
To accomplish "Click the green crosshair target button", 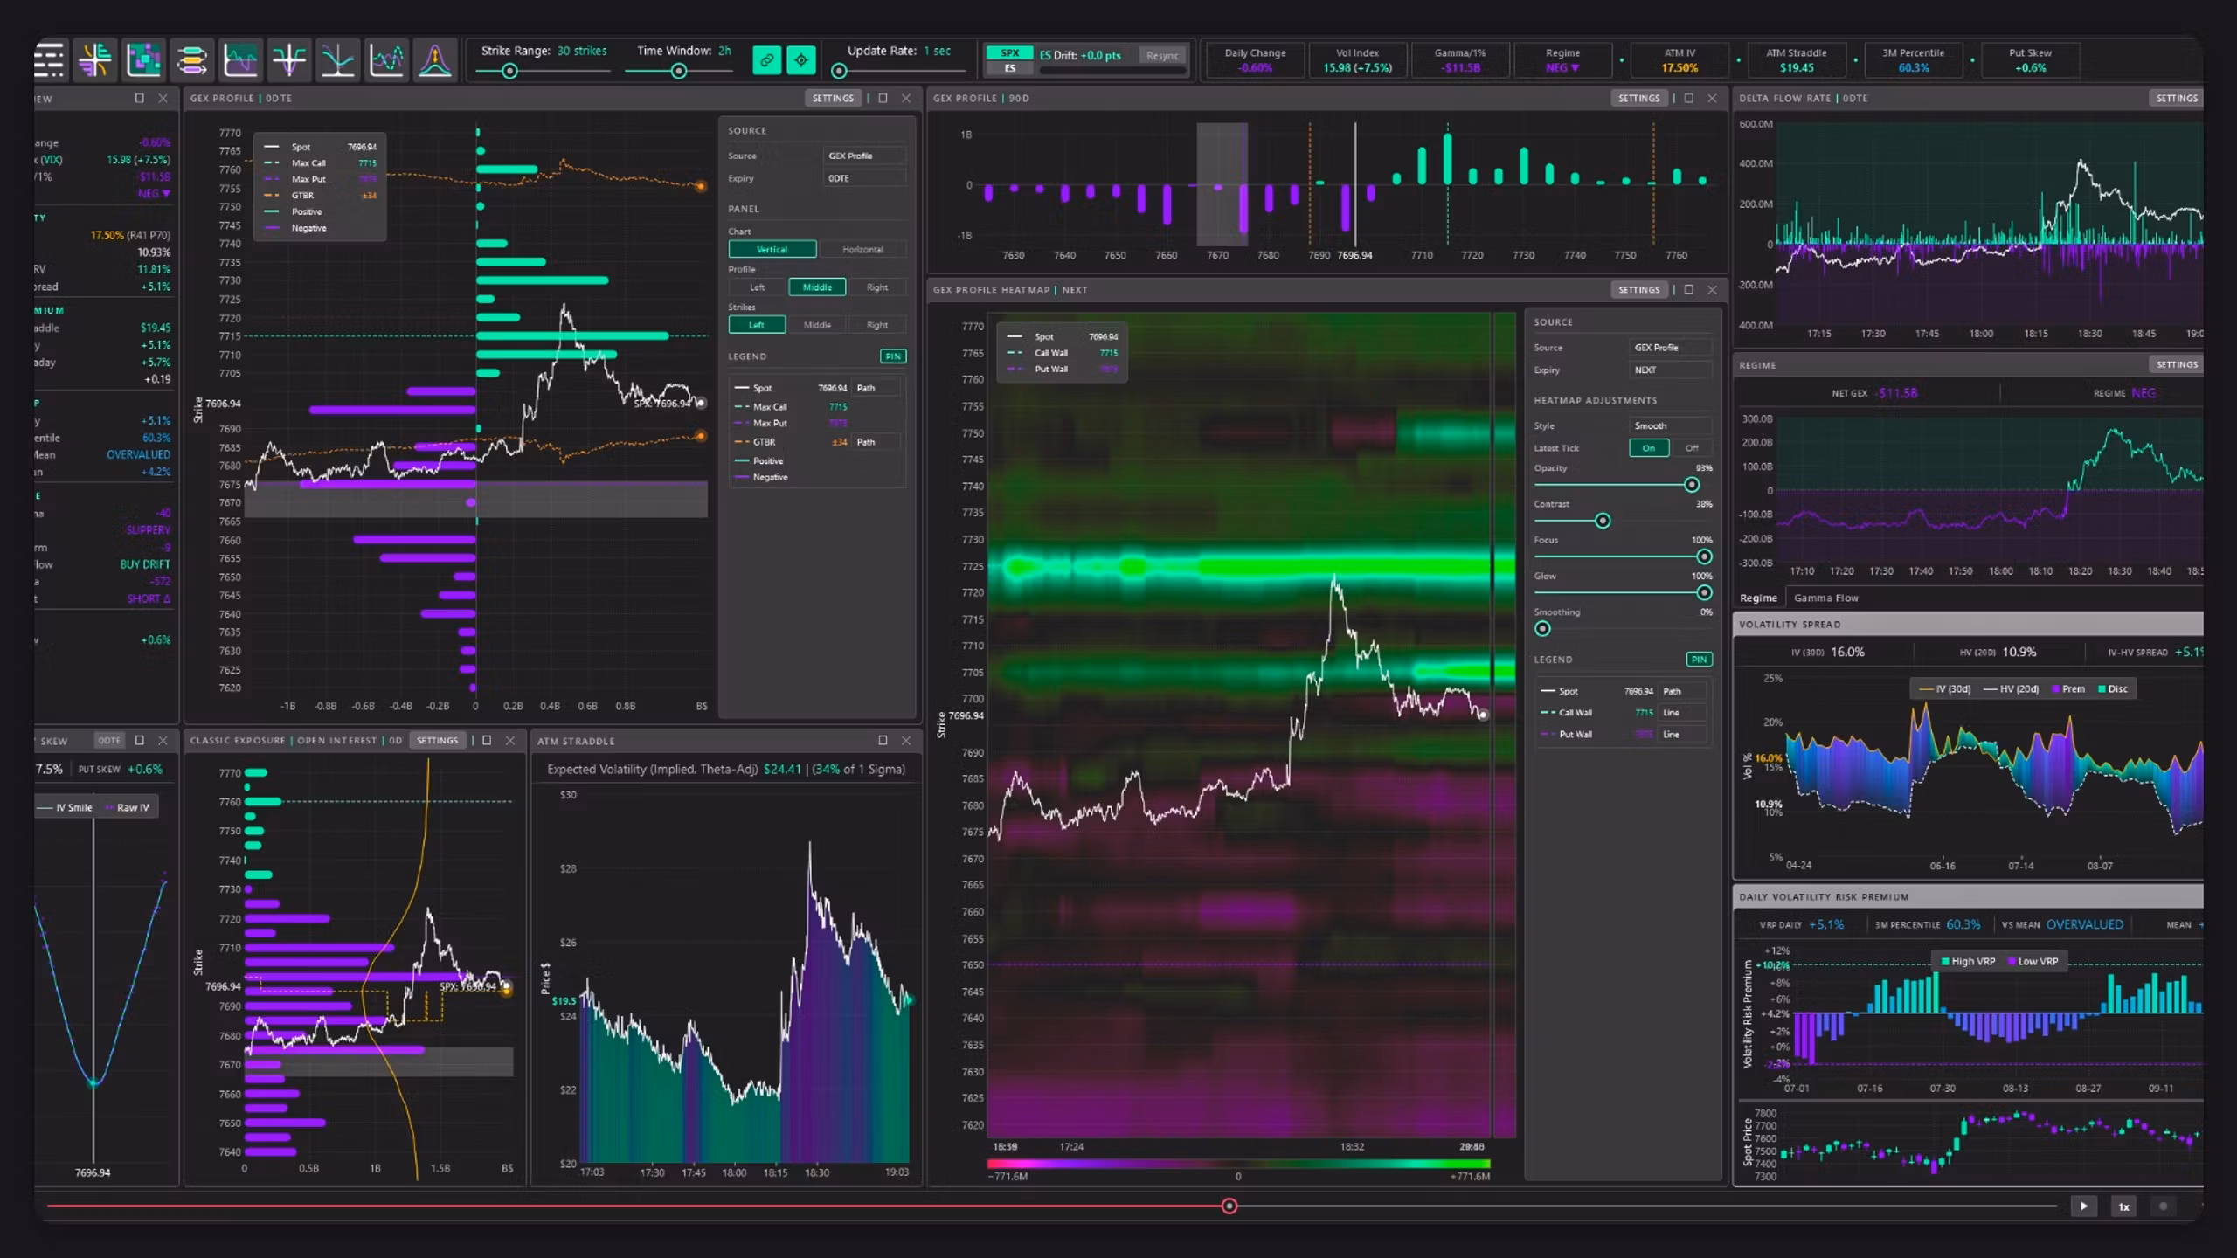I will click(x=801, y=60).
